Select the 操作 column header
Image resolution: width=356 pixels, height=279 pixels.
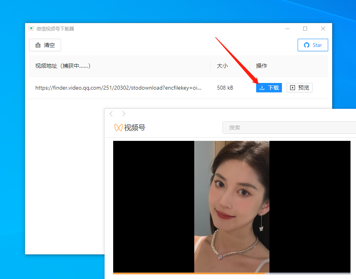tap(261, 66)
